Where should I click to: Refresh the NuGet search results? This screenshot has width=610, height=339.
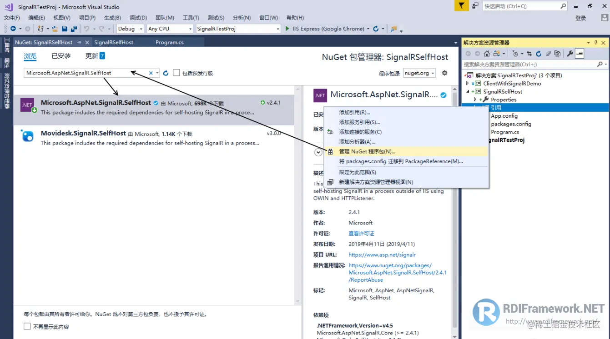click(166, 73)
